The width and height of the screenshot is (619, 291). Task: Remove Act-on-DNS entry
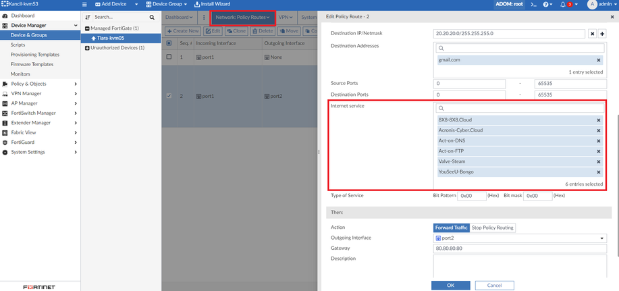click(x=599, y=141)
